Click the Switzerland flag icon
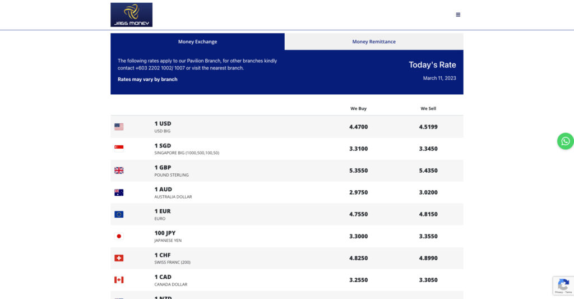Screen dimensions: 574x299 coord(119,258)
